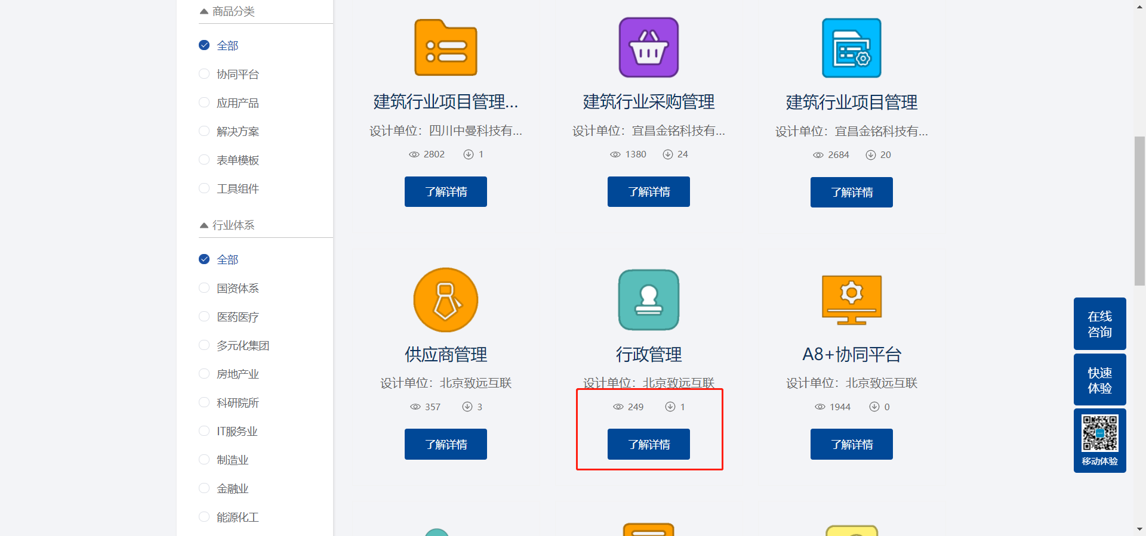
Task: Click the download icon next to 20
Action: (x=871, y=155)
